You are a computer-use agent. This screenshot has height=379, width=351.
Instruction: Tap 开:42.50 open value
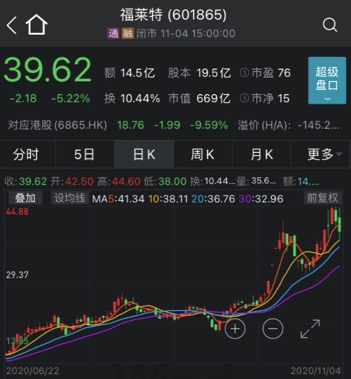point(72,181)
